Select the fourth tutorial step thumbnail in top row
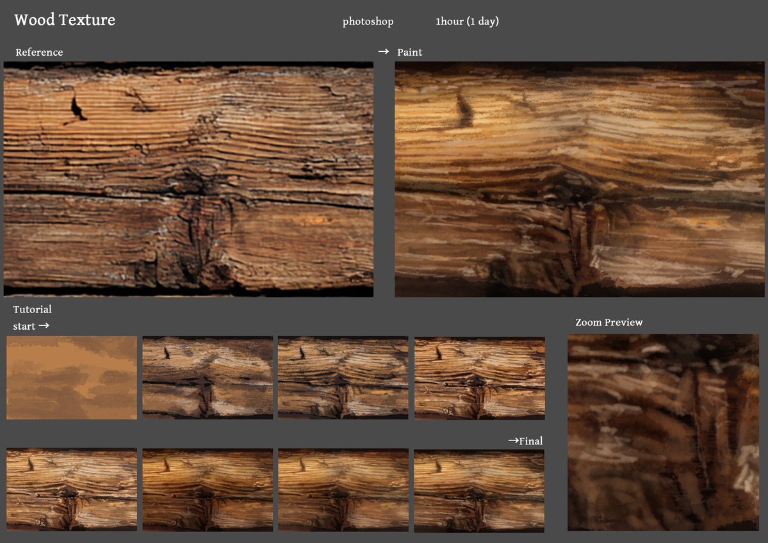This screenshot has width=768, height=543. point(479,378)
